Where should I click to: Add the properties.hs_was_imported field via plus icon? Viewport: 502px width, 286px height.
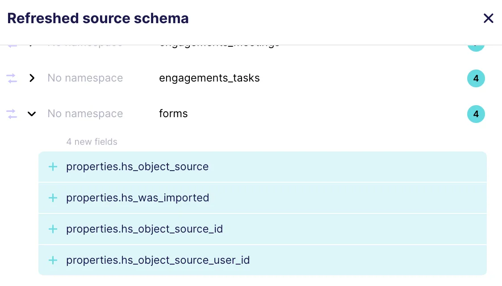tap(53, 198)
